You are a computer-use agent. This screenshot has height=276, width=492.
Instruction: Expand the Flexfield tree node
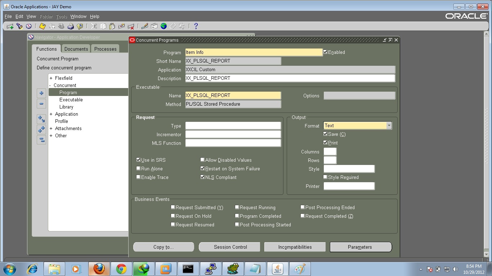(51, 78)
